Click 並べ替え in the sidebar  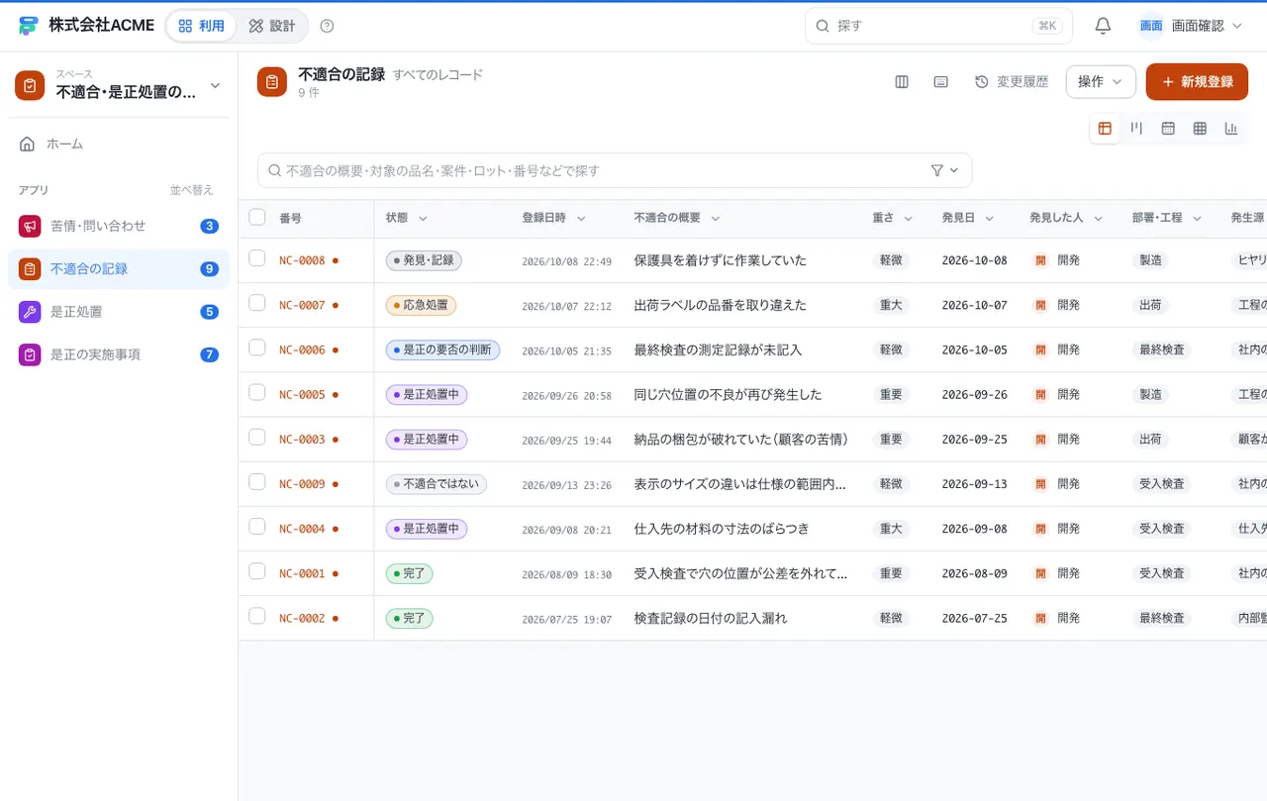pos(191,190)
